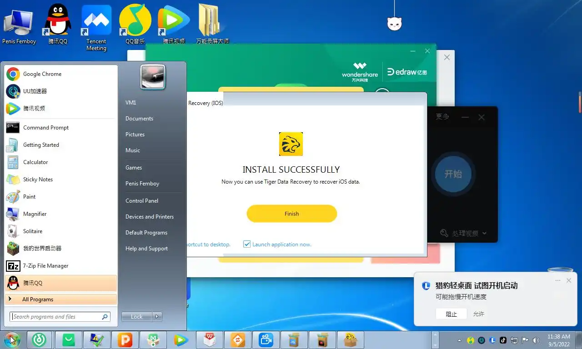Show hidden system tray icons
The image size is (582, 349).
(x=459, y=340)
